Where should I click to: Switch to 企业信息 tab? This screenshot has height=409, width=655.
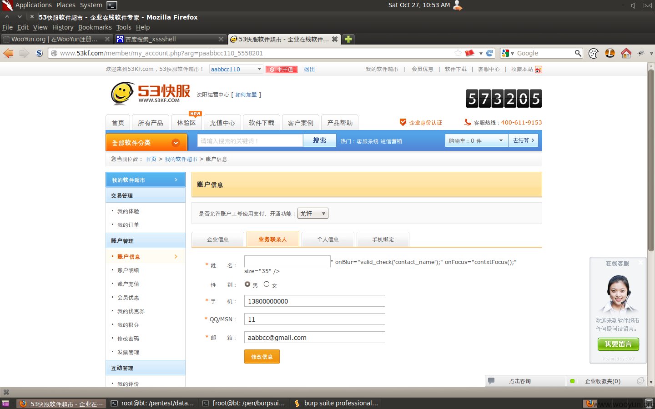pyautogui.click(x=218, y=239)
